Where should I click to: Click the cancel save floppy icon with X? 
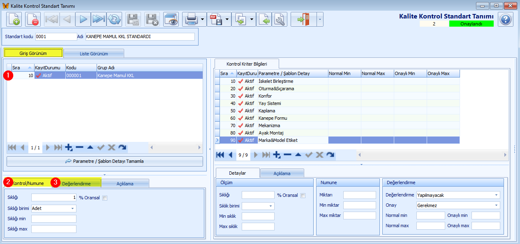(x=152, y=19)
